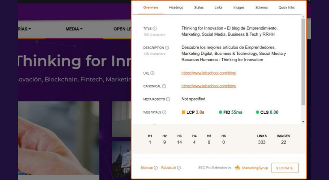Image resolution: width=329 pixels, height=180 pixels.
Task: Click the info icon beside Robots.txt
Action: tap(179, 168)
